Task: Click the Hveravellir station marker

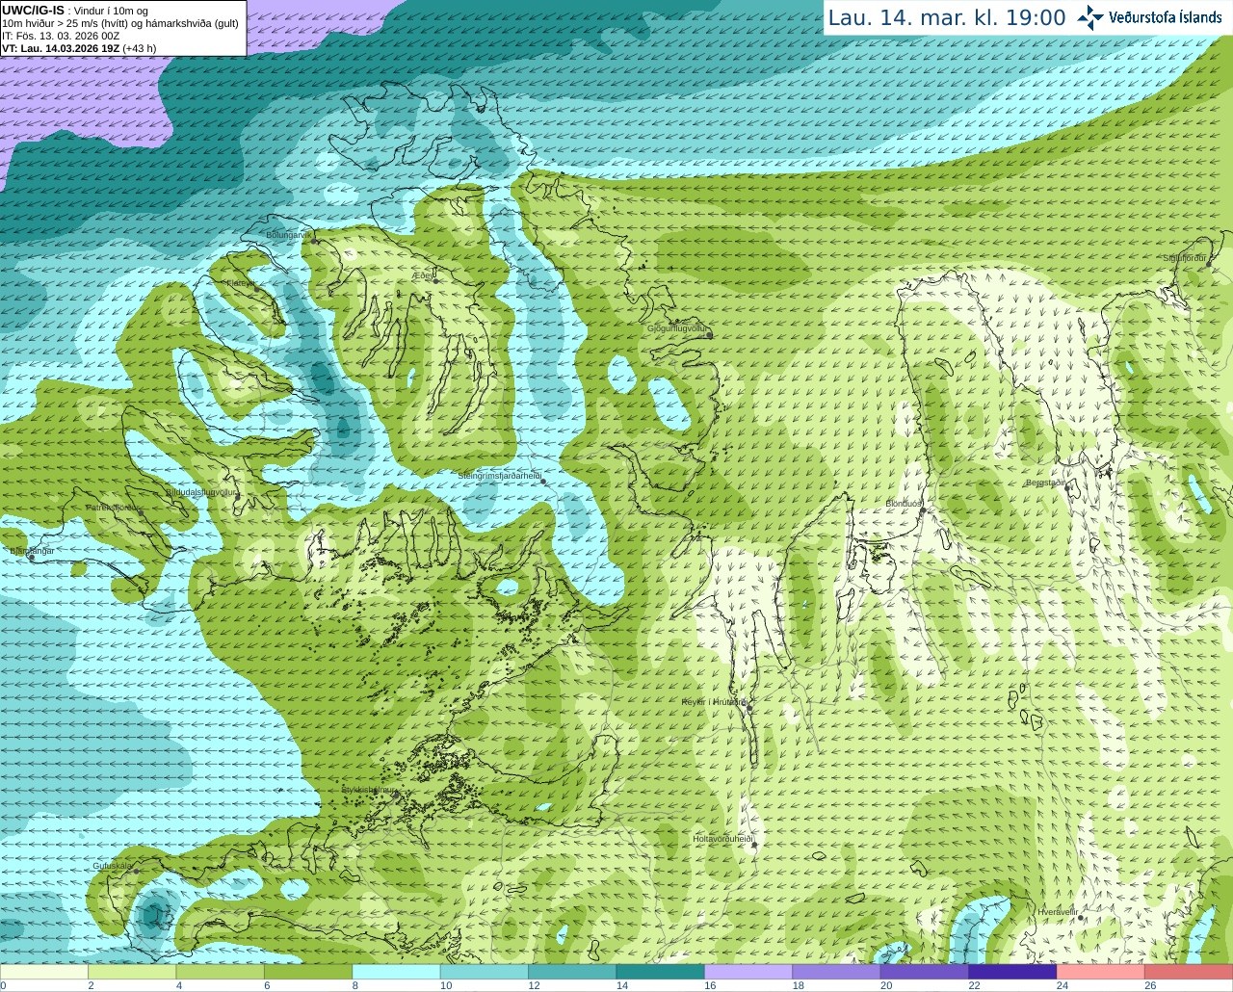Action: point(1081,918)
